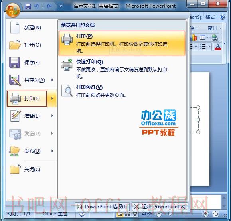Click the 打开 open folder icon
The image size is (231, 221).
click(x=15, y=45)
